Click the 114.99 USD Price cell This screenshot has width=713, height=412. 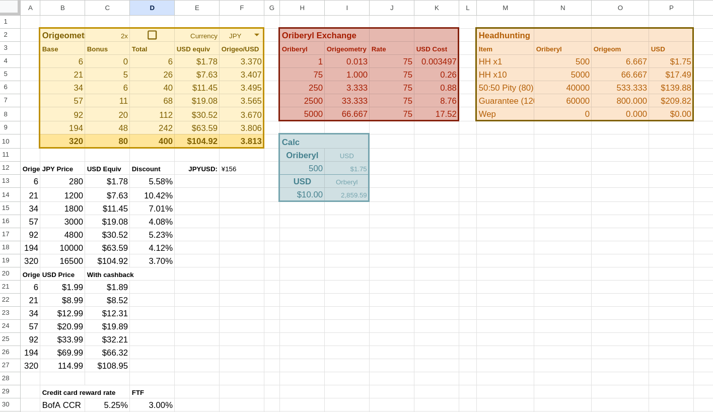[62, 366]
